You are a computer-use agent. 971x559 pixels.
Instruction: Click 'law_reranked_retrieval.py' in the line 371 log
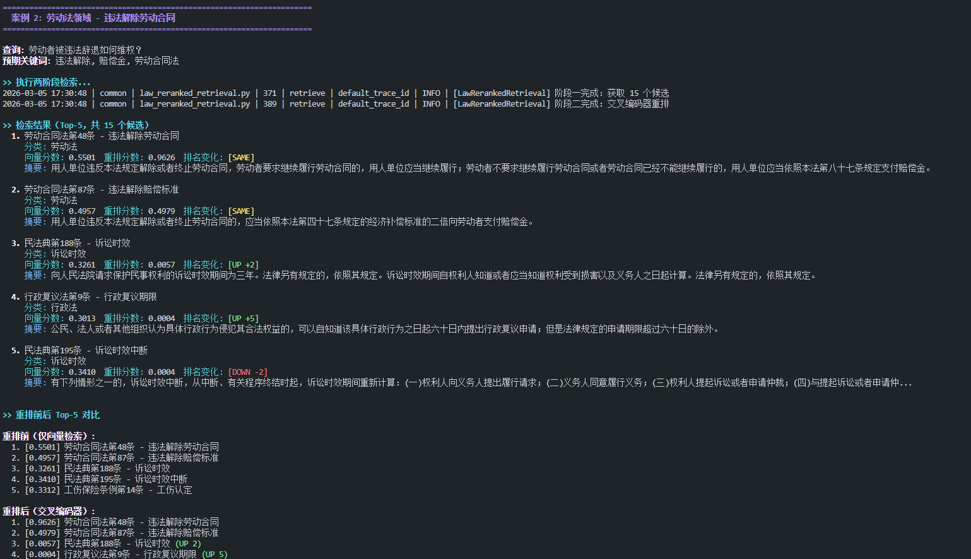[194, 93]
